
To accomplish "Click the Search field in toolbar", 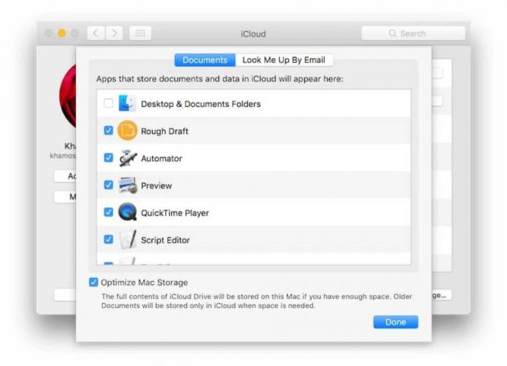I will (413, 33).
